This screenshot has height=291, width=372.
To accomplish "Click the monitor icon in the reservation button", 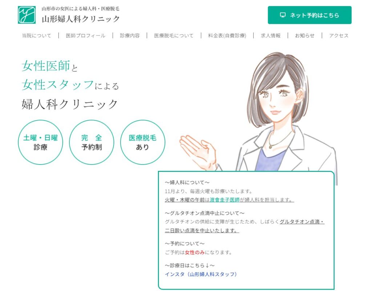I will click(x=283, y=15).
